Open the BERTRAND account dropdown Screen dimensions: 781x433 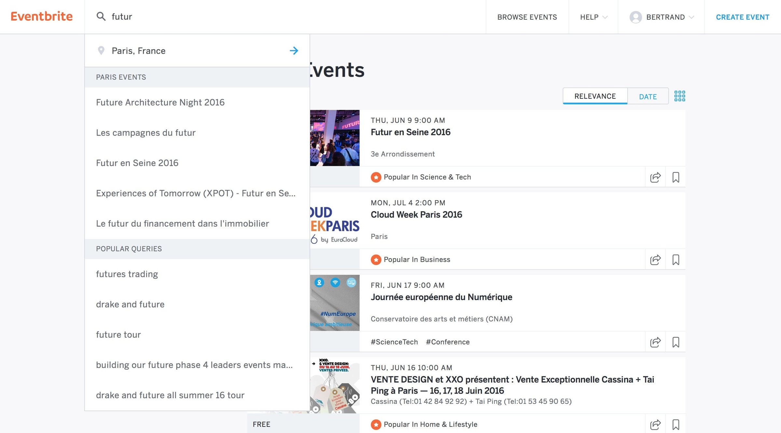(661, 17)
